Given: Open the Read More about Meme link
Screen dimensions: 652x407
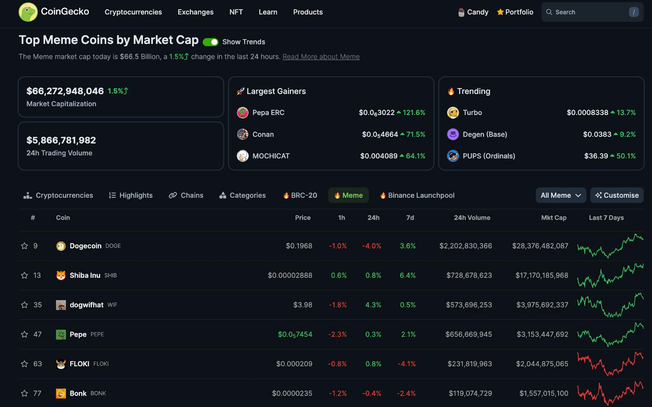Looking at the screenshot, I should 321,57.
